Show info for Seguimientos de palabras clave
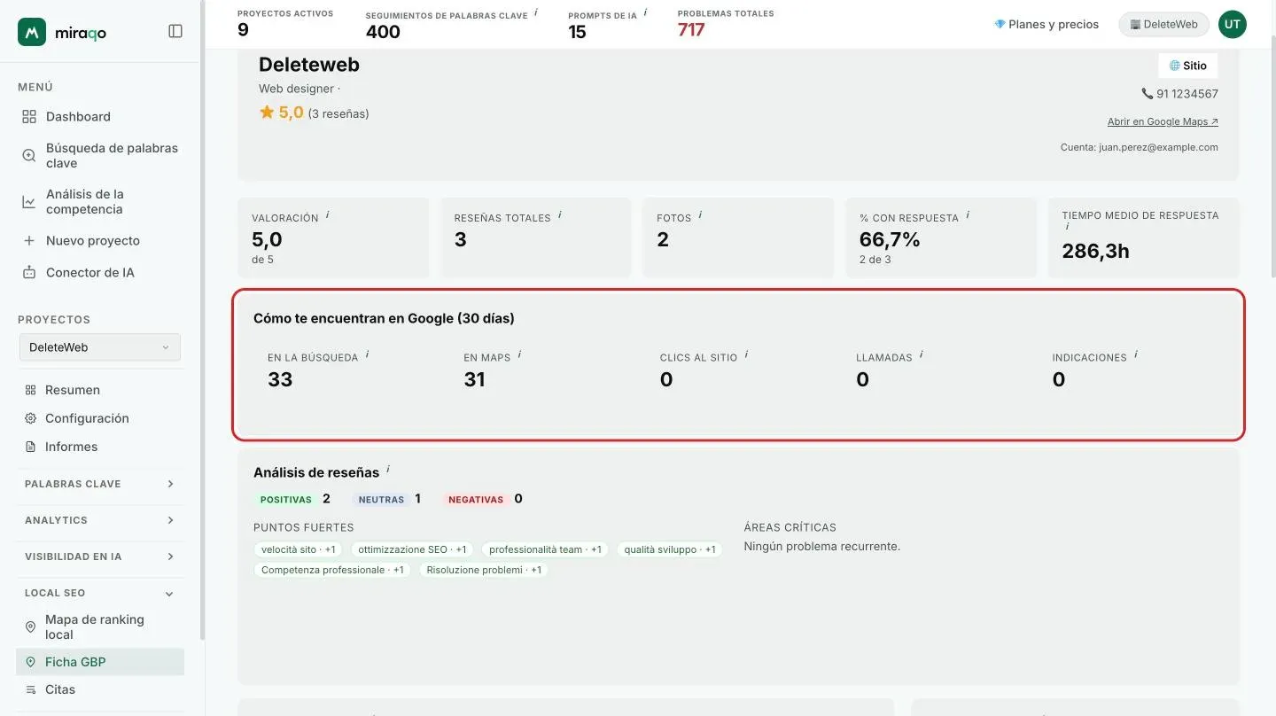1276x716 pixels. [x=536, y=12]
